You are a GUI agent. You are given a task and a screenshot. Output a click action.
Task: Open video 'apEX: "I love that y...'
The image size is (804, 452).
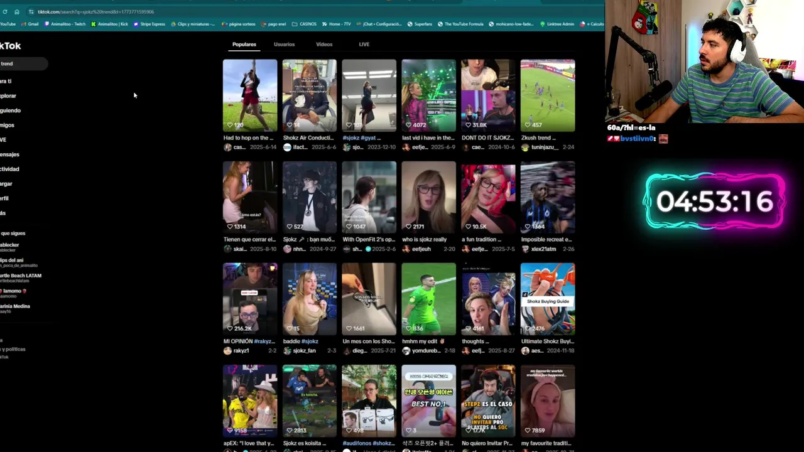249,401
